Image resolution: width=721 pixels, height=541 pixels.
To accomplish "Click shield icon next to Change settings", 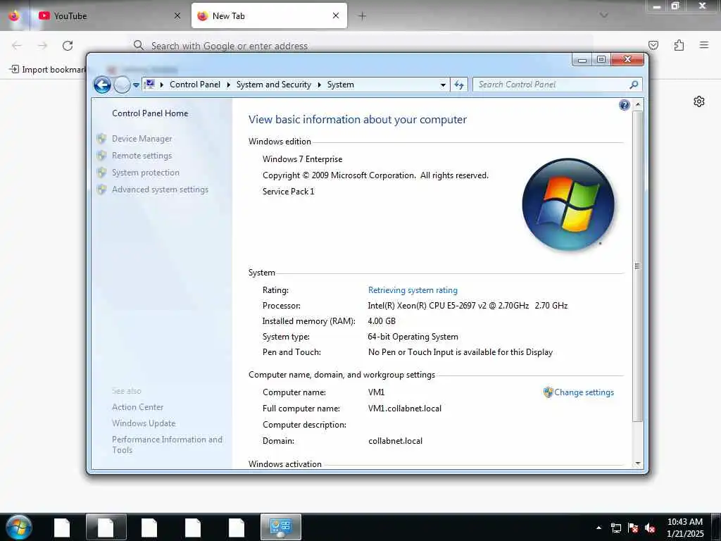I will (548, 392).
